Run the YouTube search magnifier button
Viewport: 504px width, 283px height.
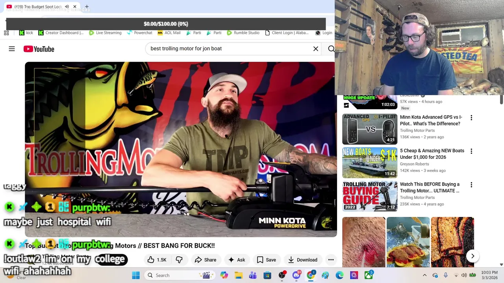(x=331, y=49)
